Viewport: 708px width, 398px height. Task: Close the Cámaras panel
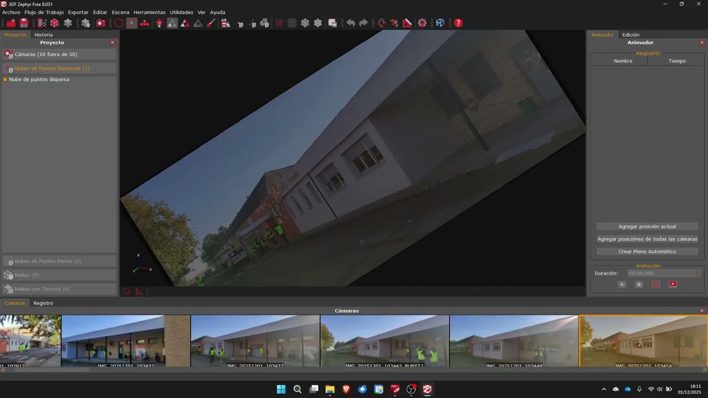point(702,311)
